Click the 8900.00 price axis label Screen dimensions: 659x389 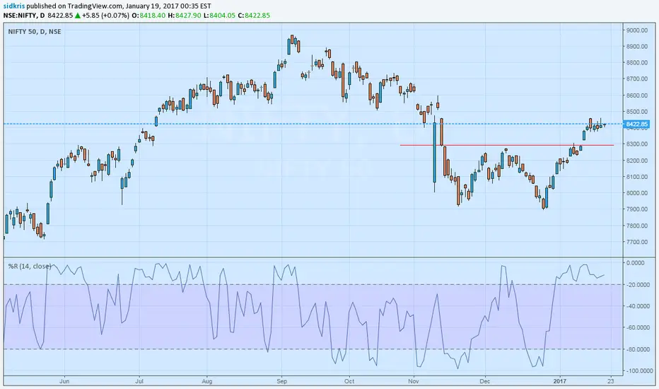637,46
